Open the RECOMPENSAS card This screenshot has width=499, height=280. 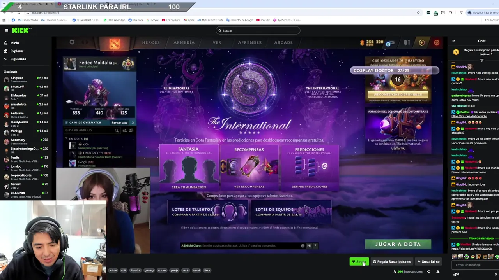pyautogui.click(x=249, y=168)
